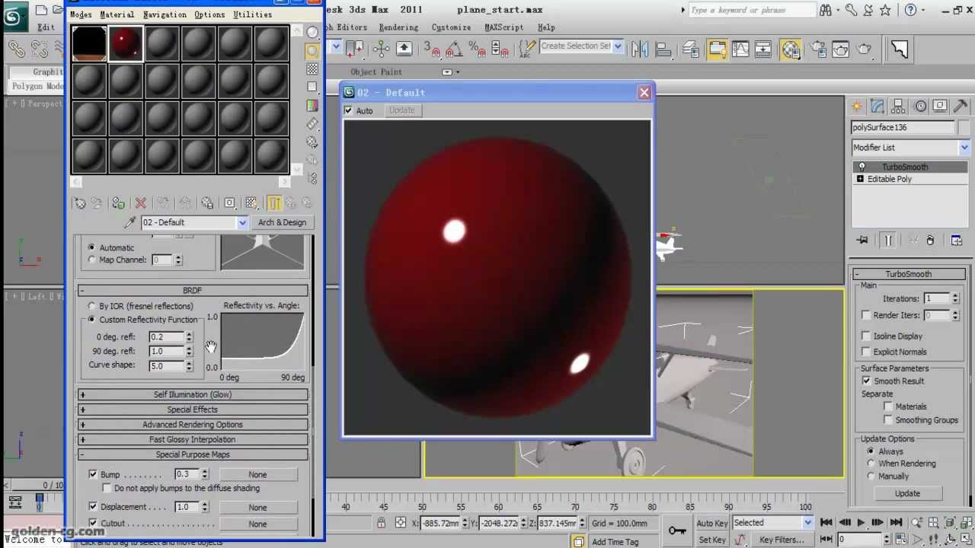The width and height of the screenshot is (975, 548).
Task: Enable the Isoline Display checkbox
Action: (866, 336)
